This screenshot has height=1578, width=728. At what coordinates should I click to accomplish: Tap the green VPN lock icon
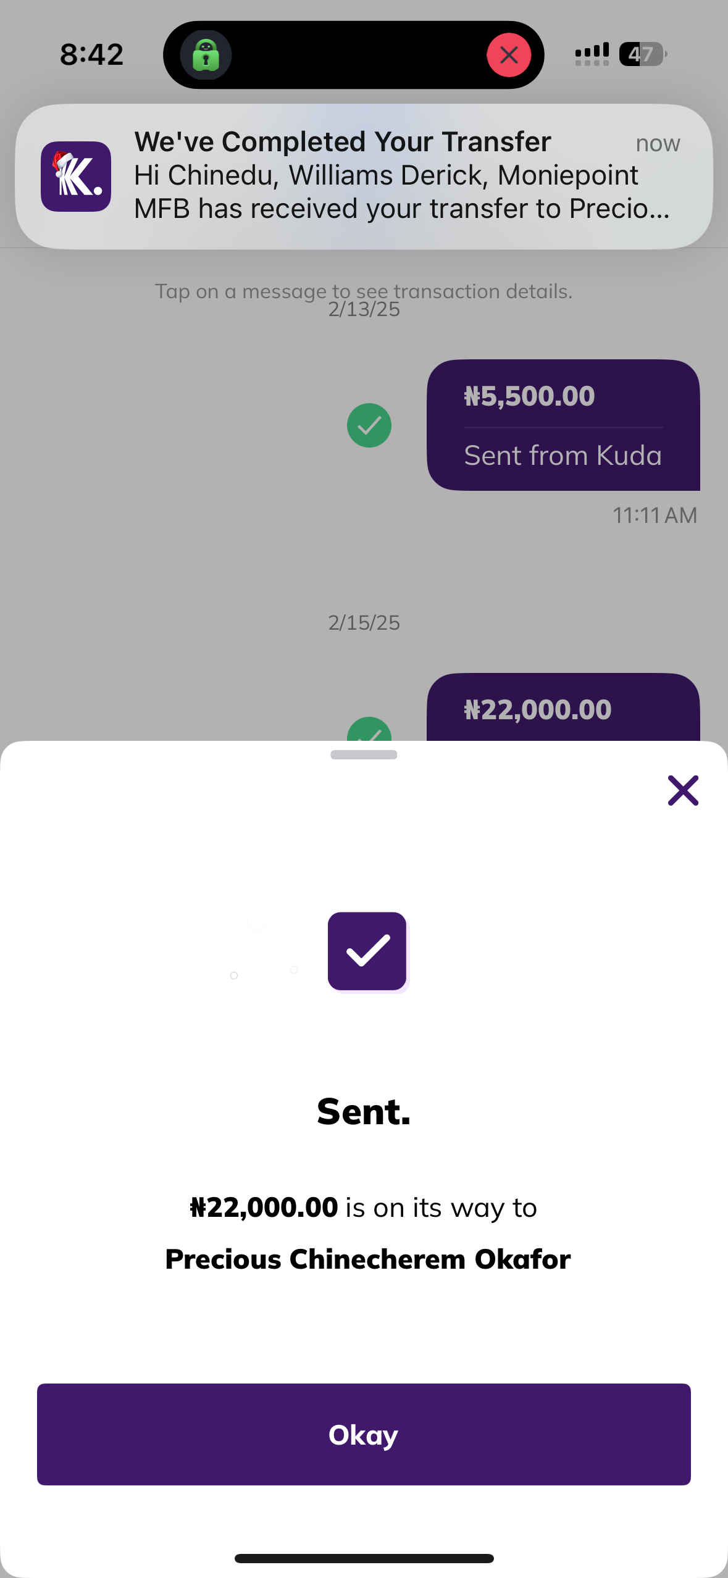click(x=206, y=55)
